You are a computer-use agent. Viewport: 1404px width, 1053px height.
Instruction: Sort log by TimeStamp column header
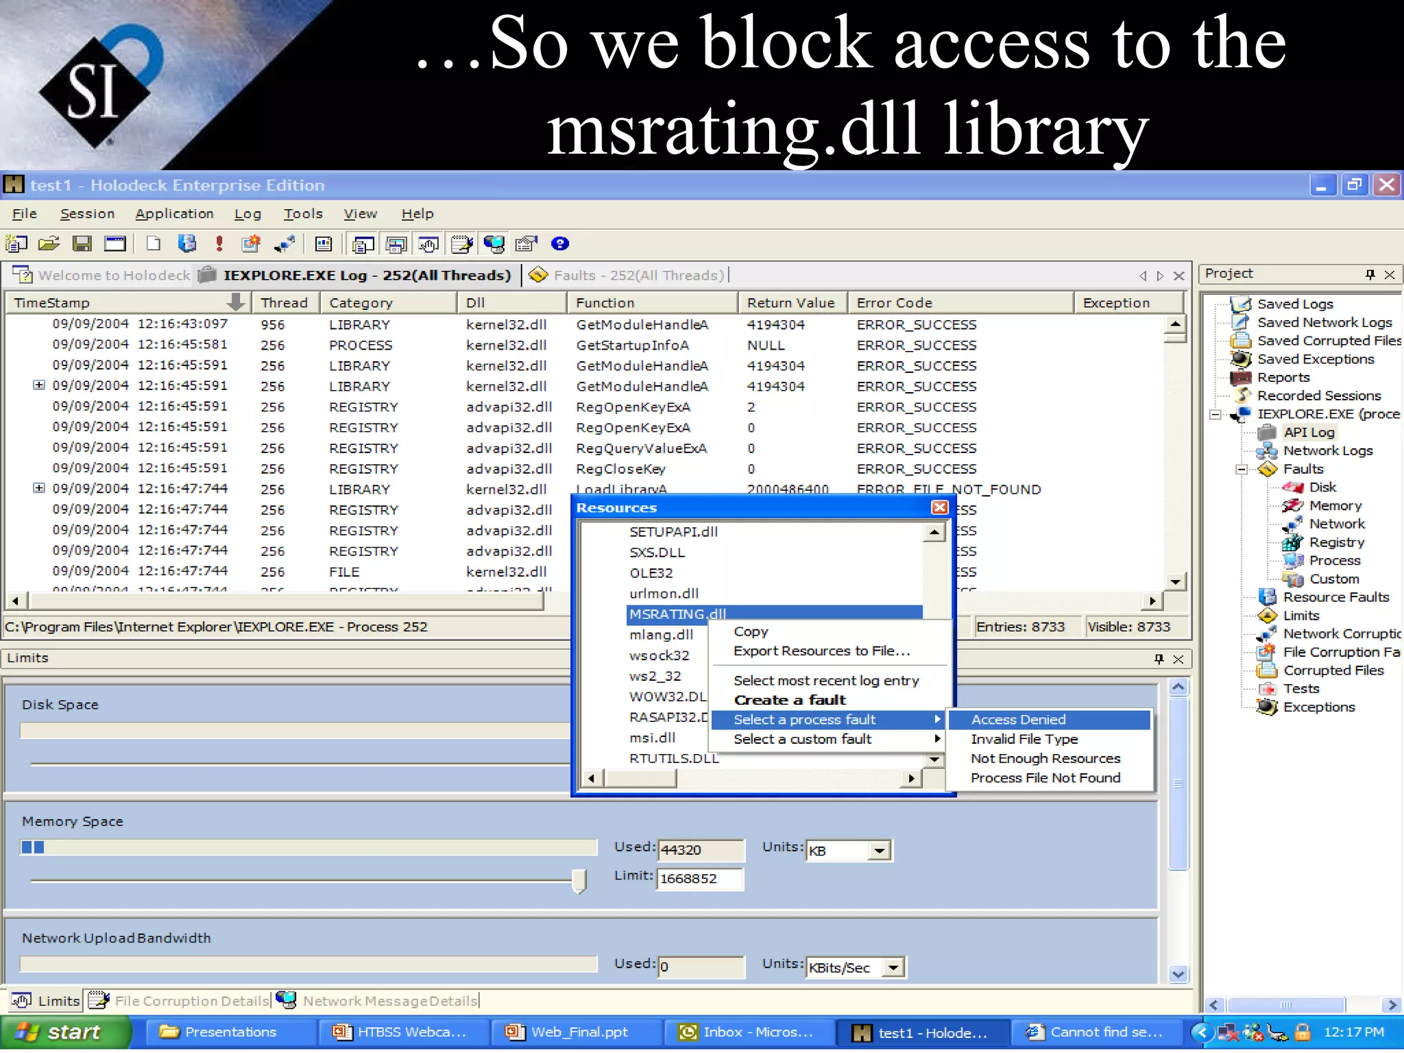click(x=128, y=303)
